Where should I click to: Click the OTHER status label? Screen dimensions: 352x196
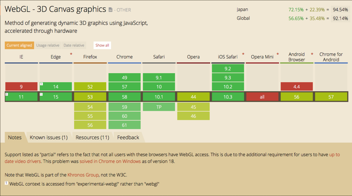[124, 10]
